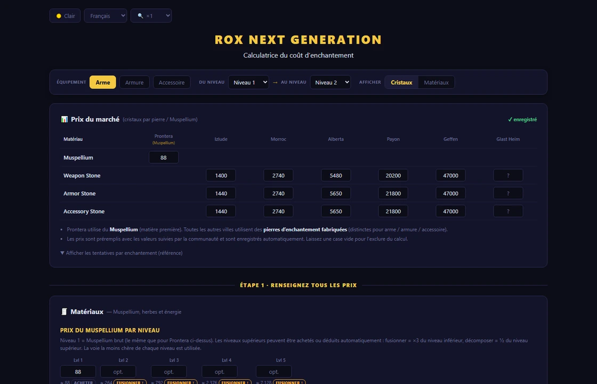Open the Du niveau dropdown showing Niveau 1
Screen dimensions: 597x384
[x=248, y=82]
